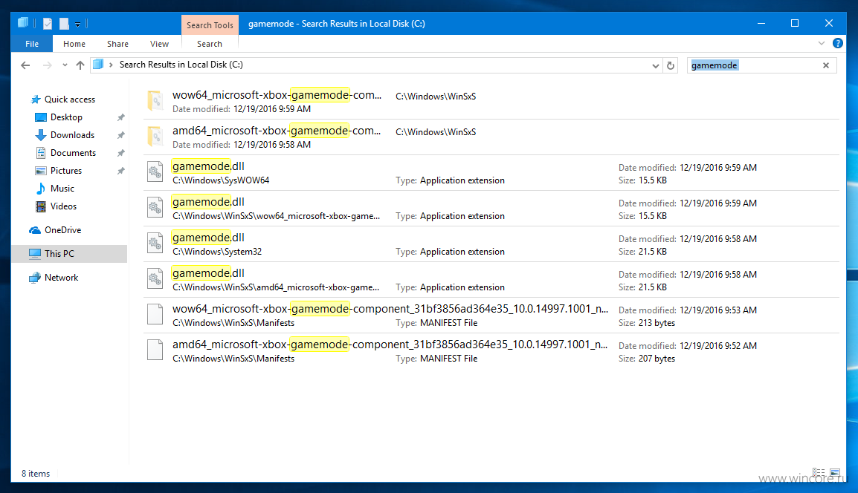Screen dimensions: 858x493
Task: Open Downloads in the navigation pane
Action: click(72, 135)
